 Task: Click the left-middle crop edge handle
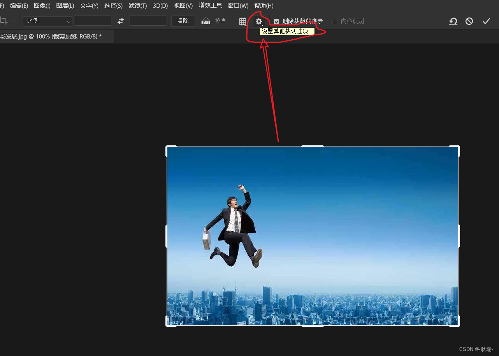167,236
